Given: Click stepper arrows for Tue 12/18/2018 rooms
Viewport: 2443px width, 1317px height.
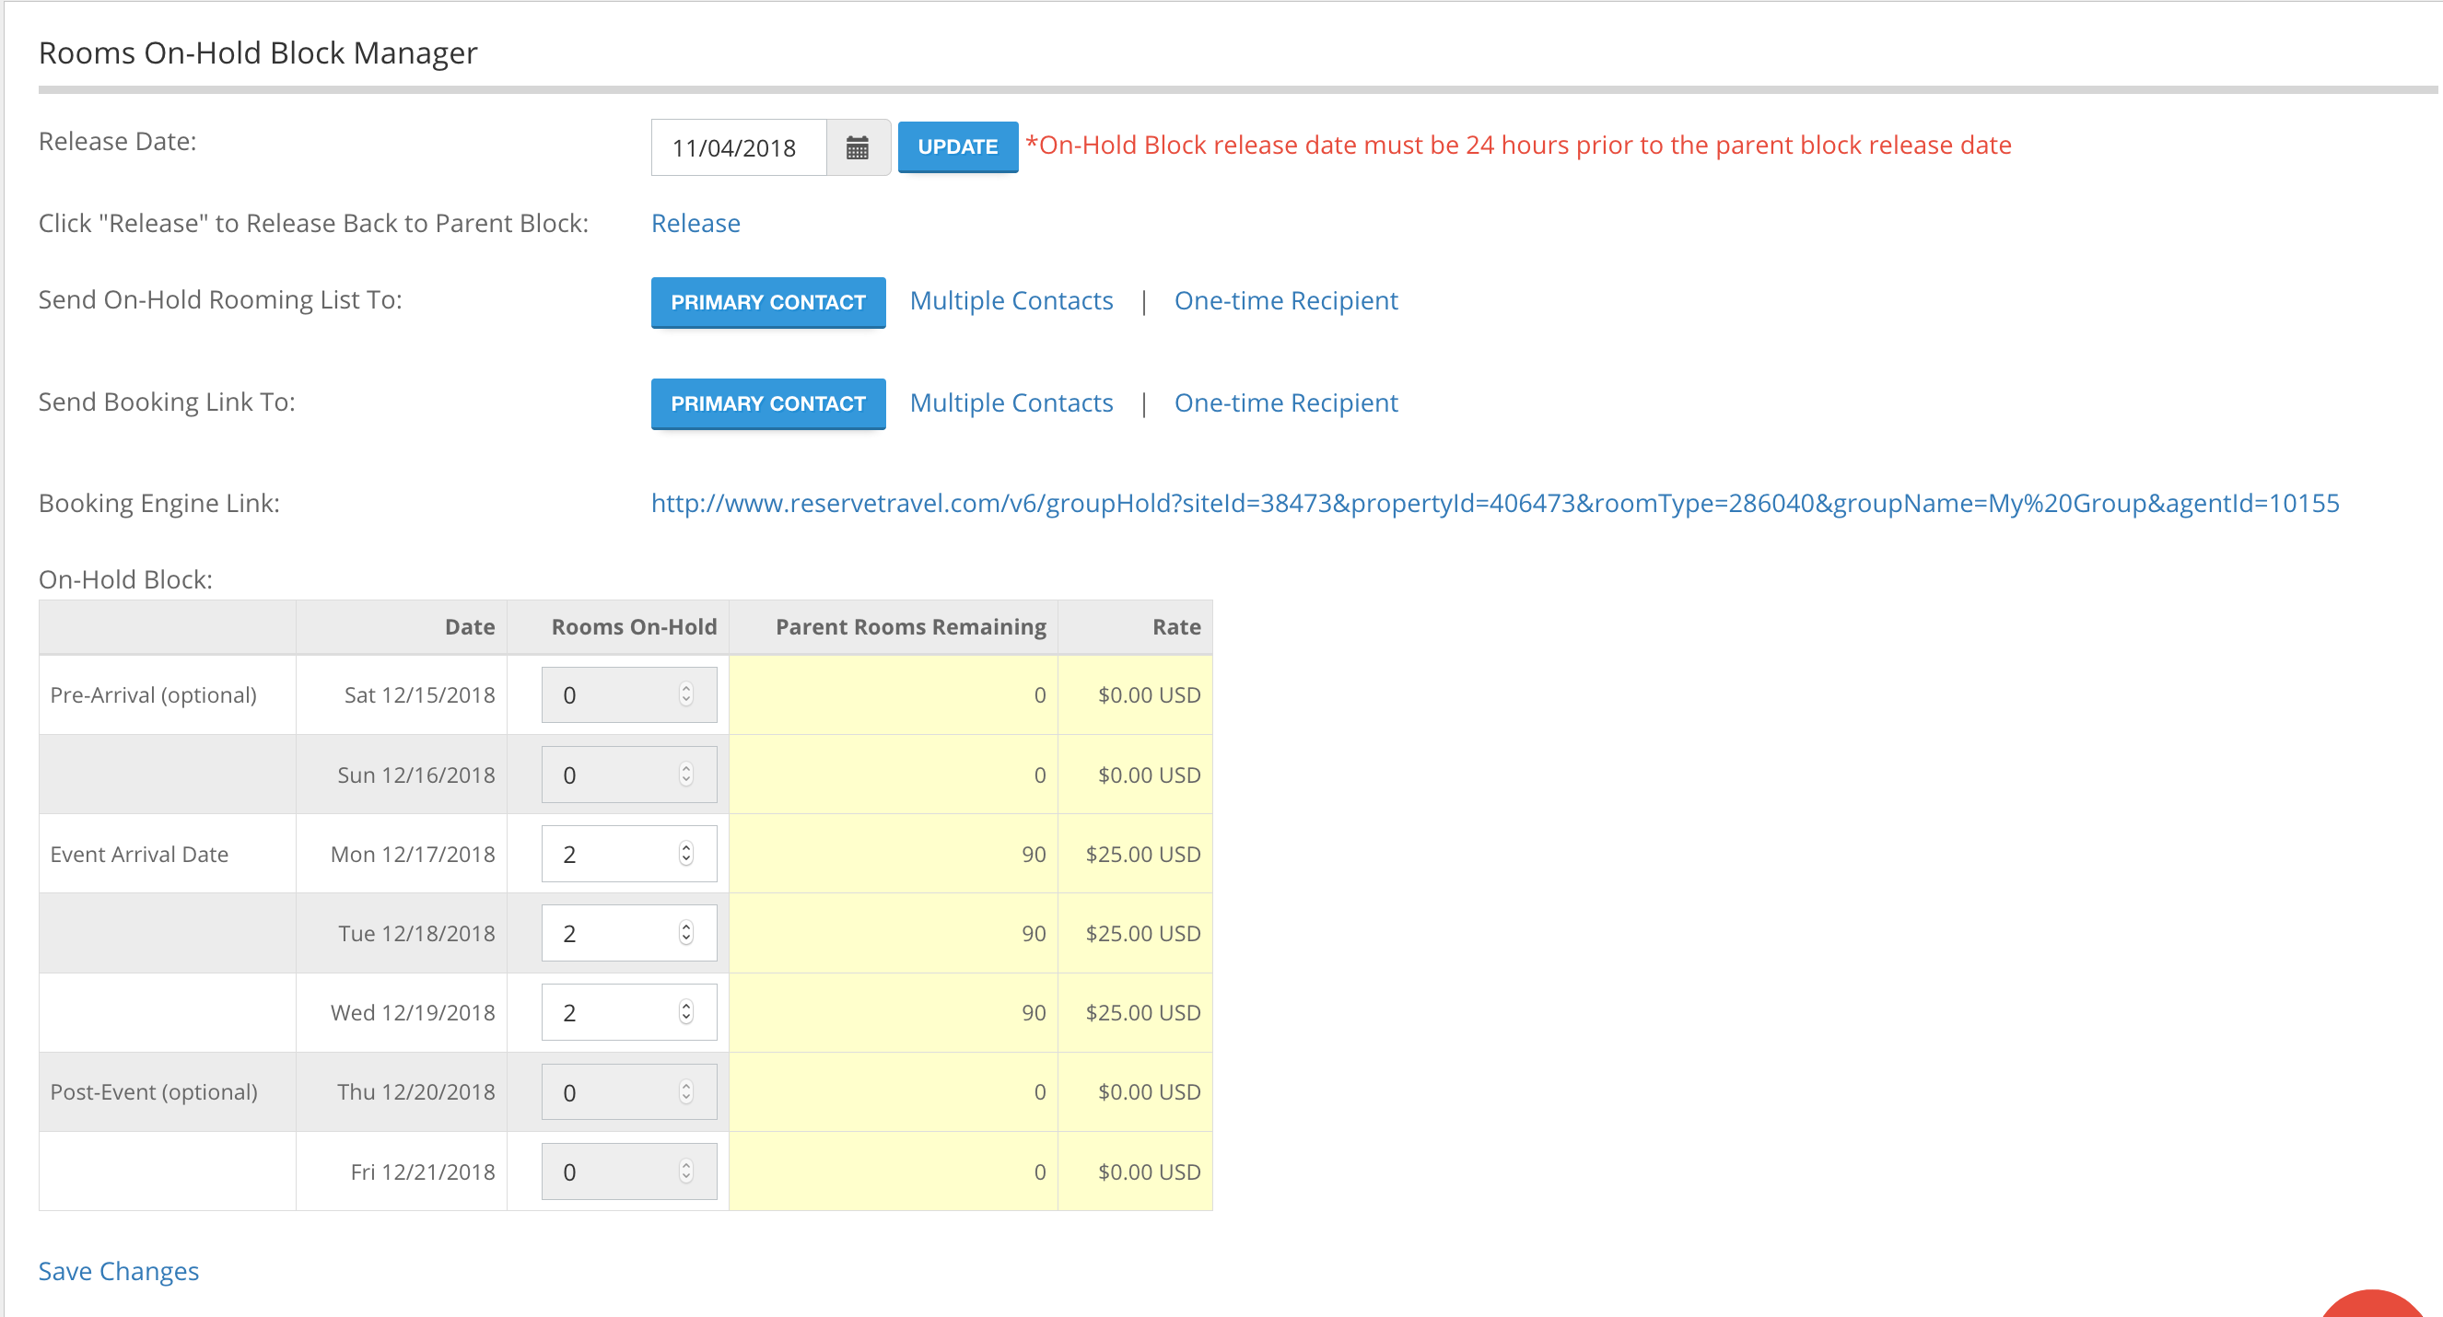Looking at the screenshot, I should pos(685,933).
